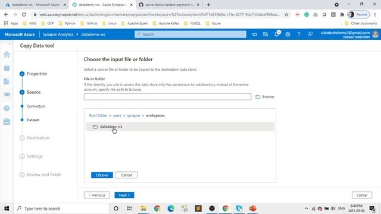
Task: Click the wizard Cancel button at bottom right
Action: tap(362, 195)
